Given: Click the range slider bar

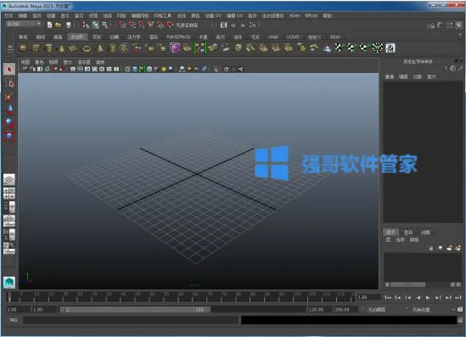Looking at the screenshot, I should point(135,310).
